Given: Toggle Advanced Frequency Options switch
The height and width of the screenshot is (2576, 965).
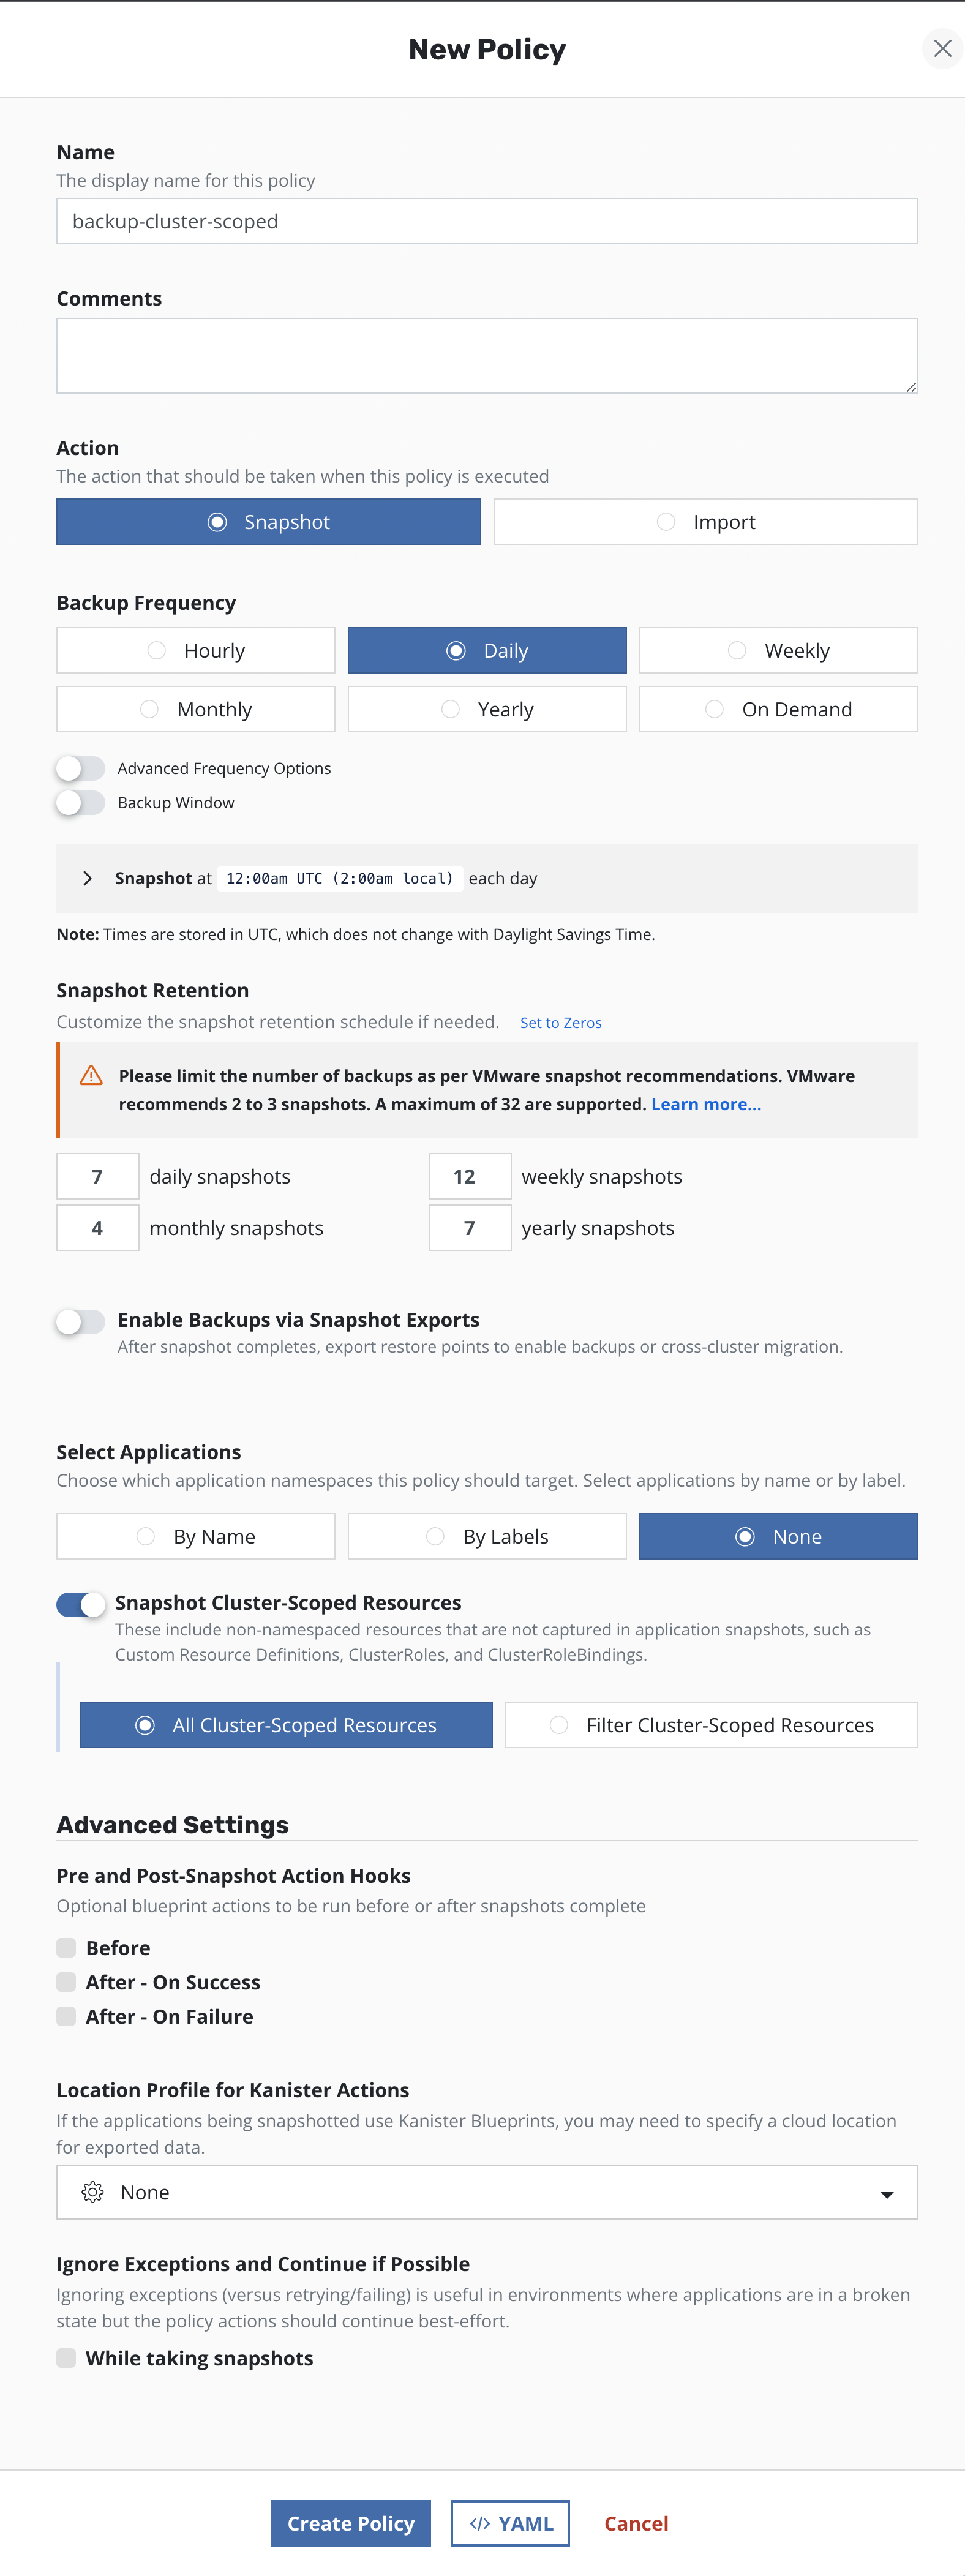Looking at the screenshot, I should coord(80,768).
